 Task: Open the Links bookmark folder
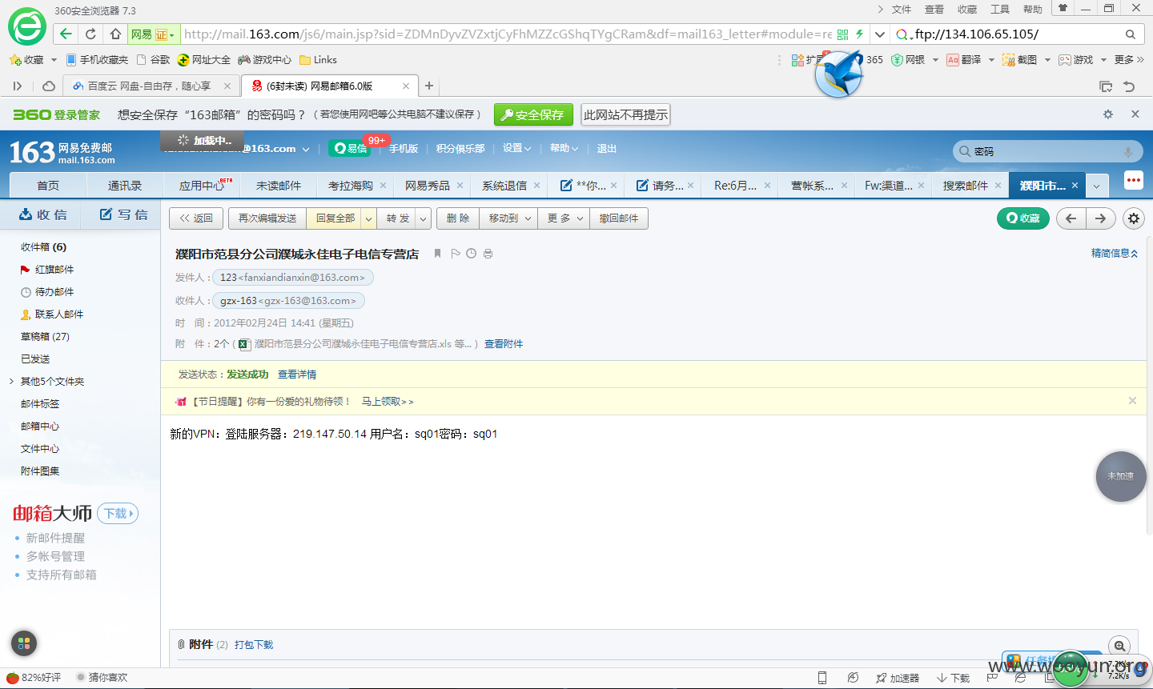coord(318,60)
